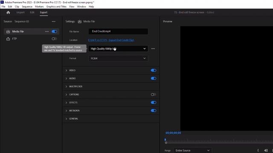
Task: Click the preview timeline ruler
Action: coord(219,142)
